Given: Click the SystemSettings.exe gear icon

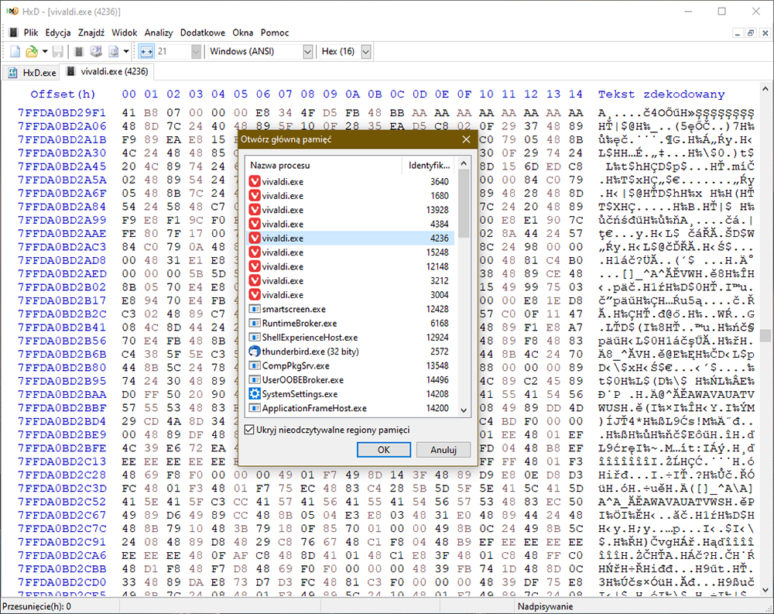Looking at the screenshot, I should [255, 394].
